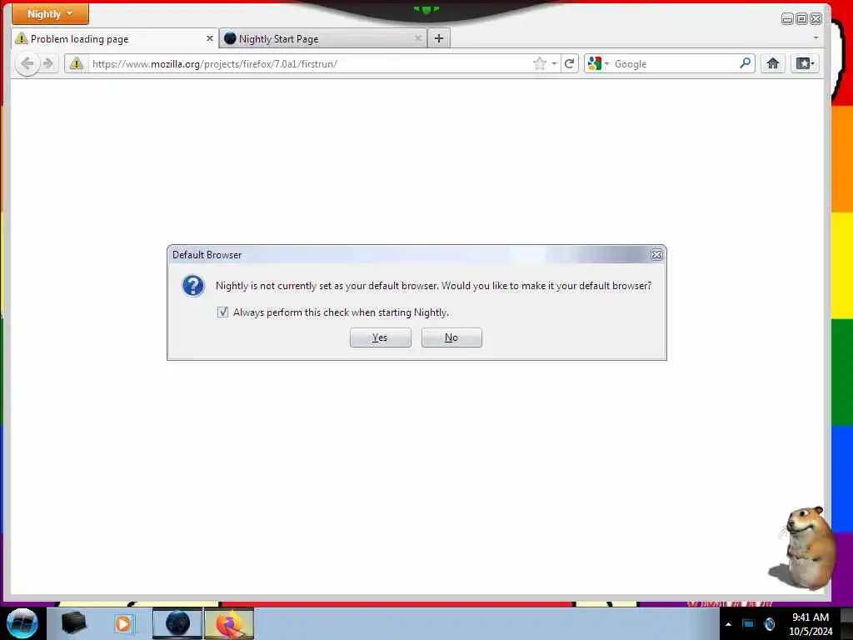The height and width of the screenshot is (640, 853).
Task: Go to the Home page
Action: click(x=772, y=63)
